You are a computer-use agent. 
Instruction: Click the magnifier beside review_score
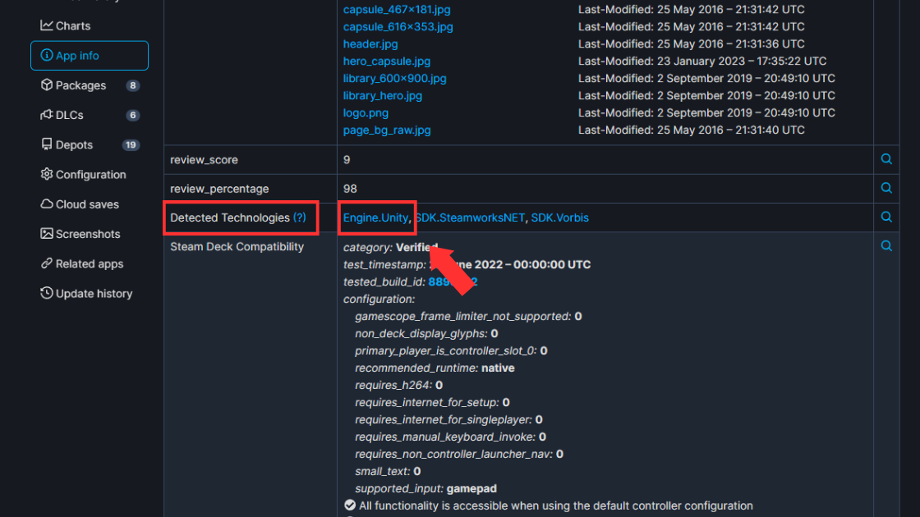886,159
